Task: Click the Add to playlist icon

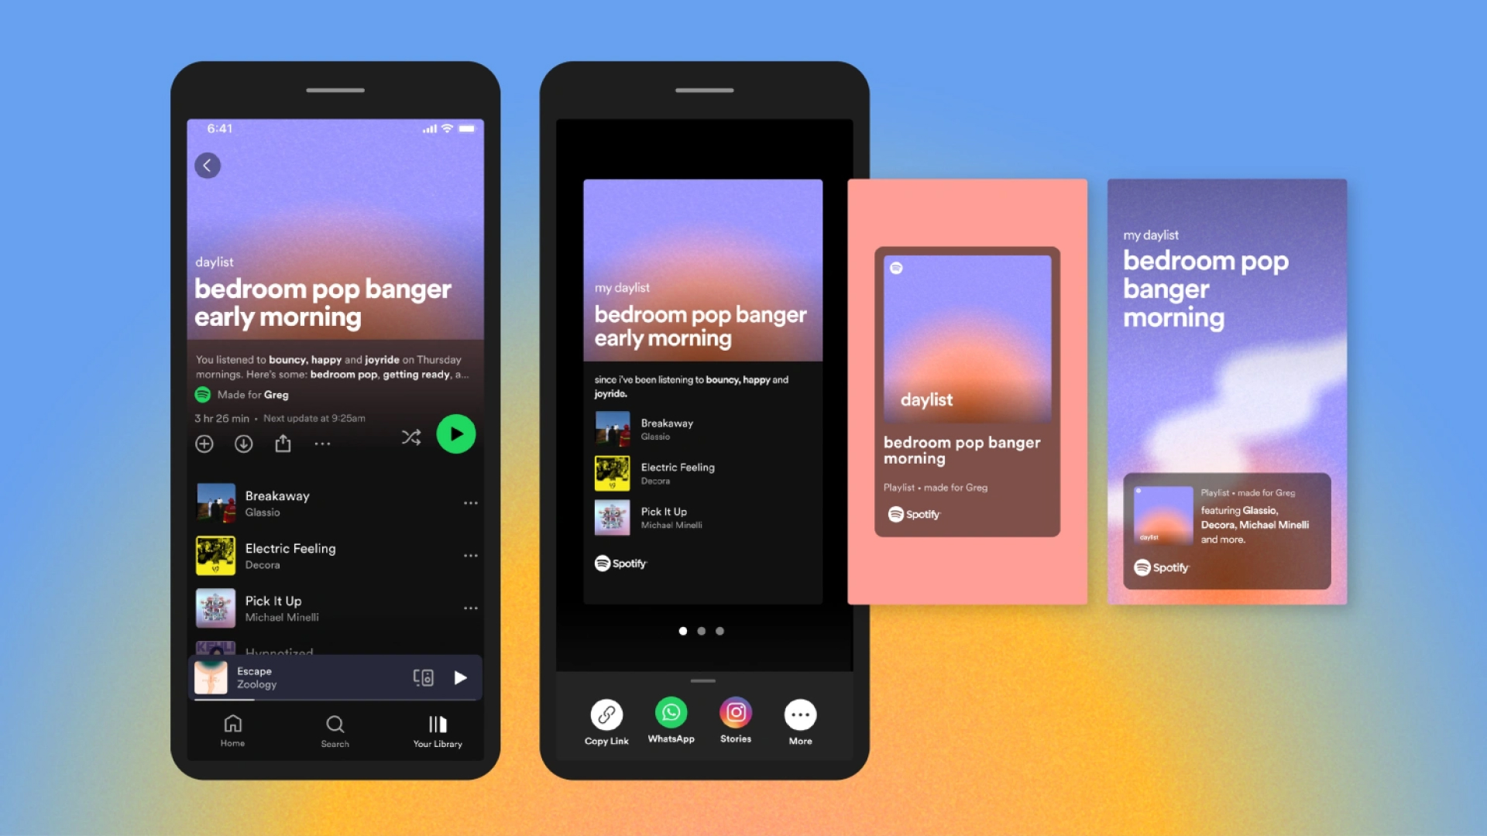Action: (205, 443)
